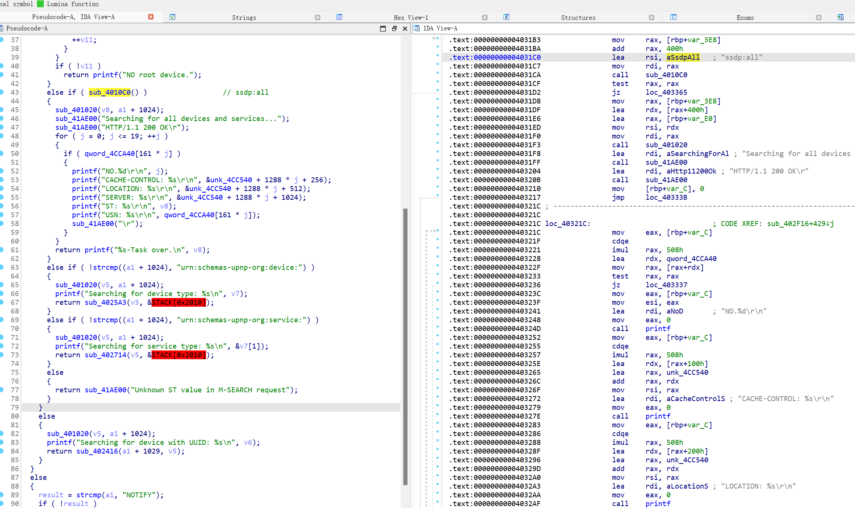The height and width of the screenshot is (508, 855).
Task: Click "Unknown ST value in M-SEARCH request" string
Action: (210, 390)
